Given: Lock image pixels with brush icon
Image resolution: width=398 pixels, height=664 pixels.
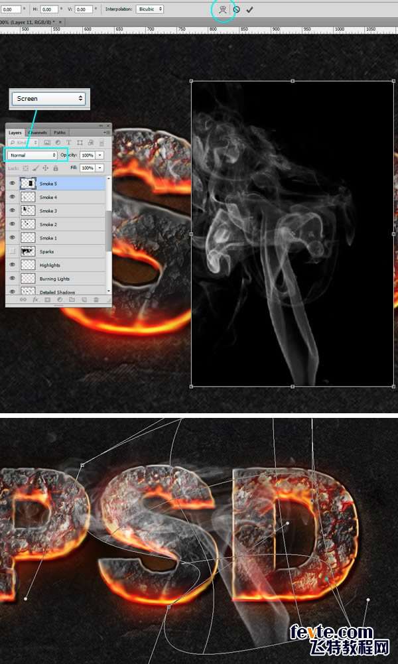Looking at the screenshot, I should tap(36, 168).
